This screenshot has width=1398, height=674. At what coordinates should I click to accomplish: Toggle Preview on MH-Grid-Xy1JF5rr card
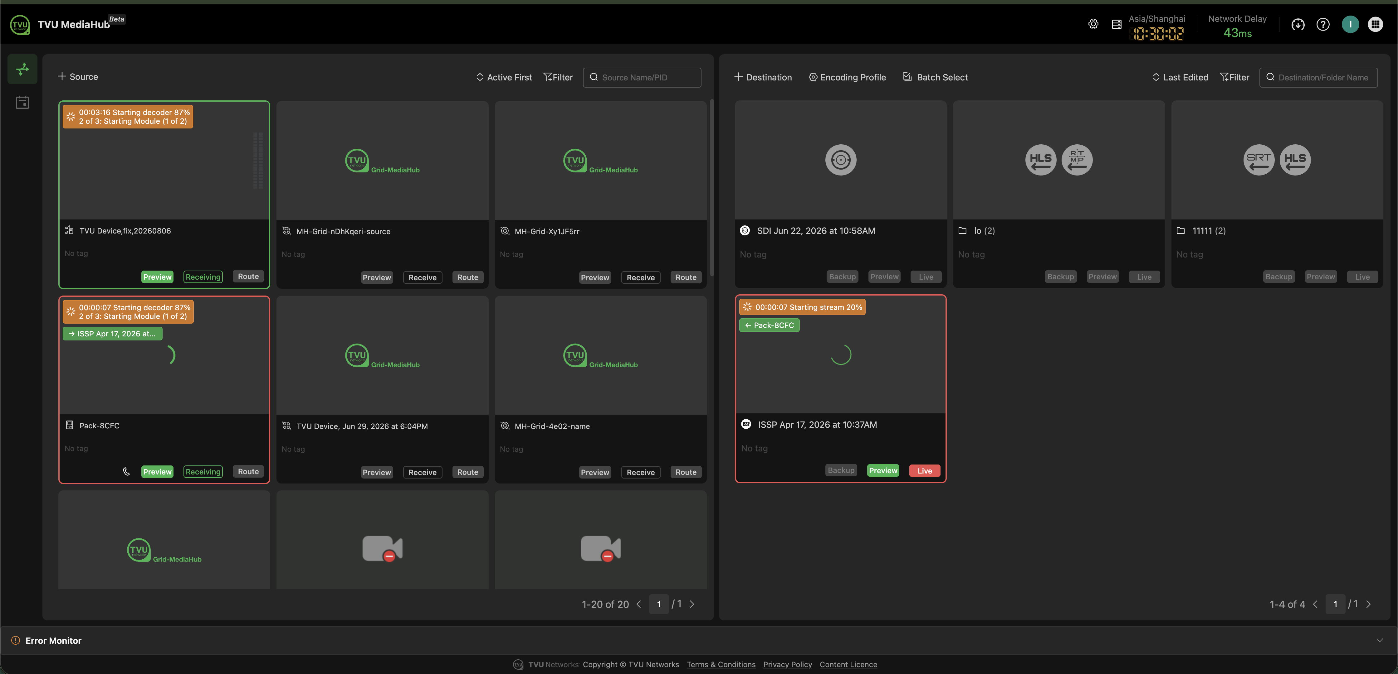click(x=595, y=278)
